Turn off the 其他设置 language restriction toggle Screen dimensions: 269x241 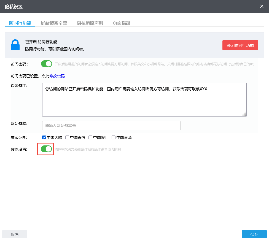pos(45,149)
